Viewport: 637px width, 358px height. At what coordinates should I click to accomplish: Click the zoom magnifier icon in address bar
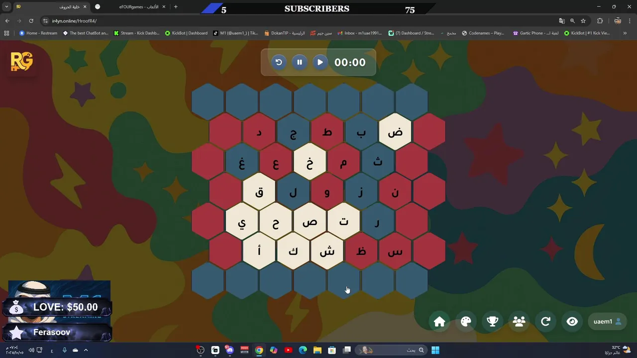coord(572,21)
